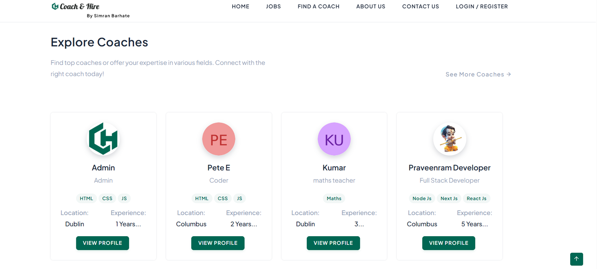Image resolution: width=597 pixels, height=269 pixels.
Task: Select the Node Js skill tag
Action: [422, 198]
